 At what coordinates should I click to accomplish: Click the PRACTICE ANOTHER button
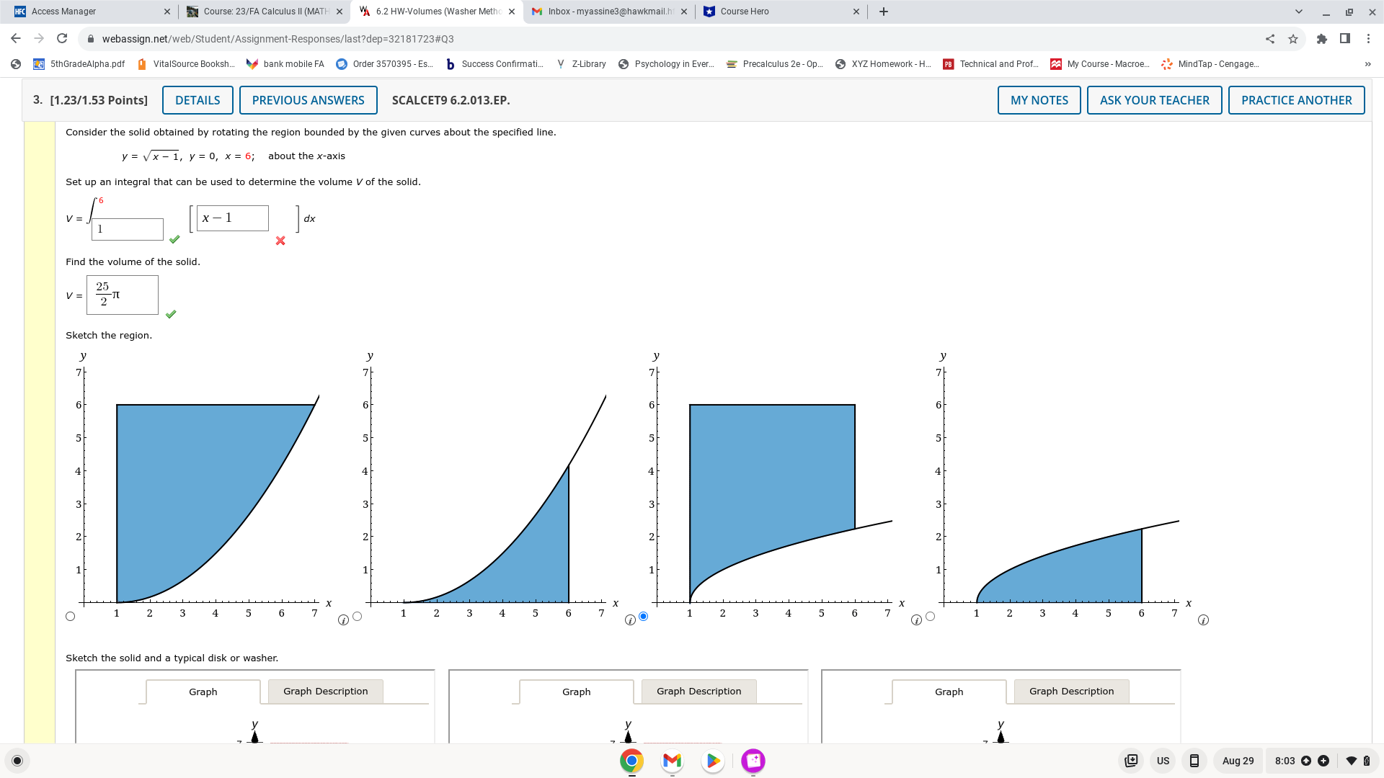(1296, 100)
